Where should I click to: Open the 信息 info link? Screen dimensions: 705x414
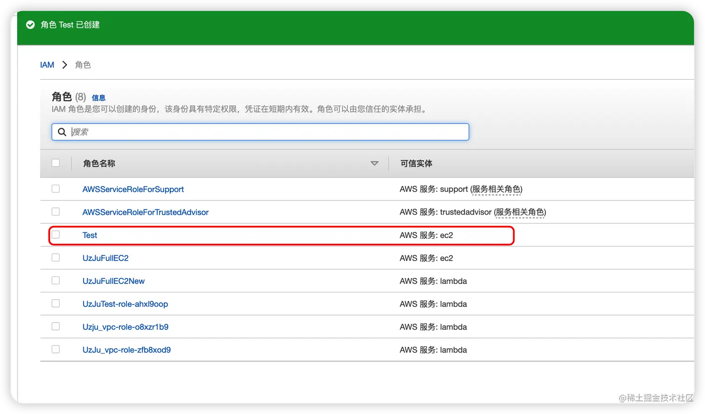click(x=98, y=98)
